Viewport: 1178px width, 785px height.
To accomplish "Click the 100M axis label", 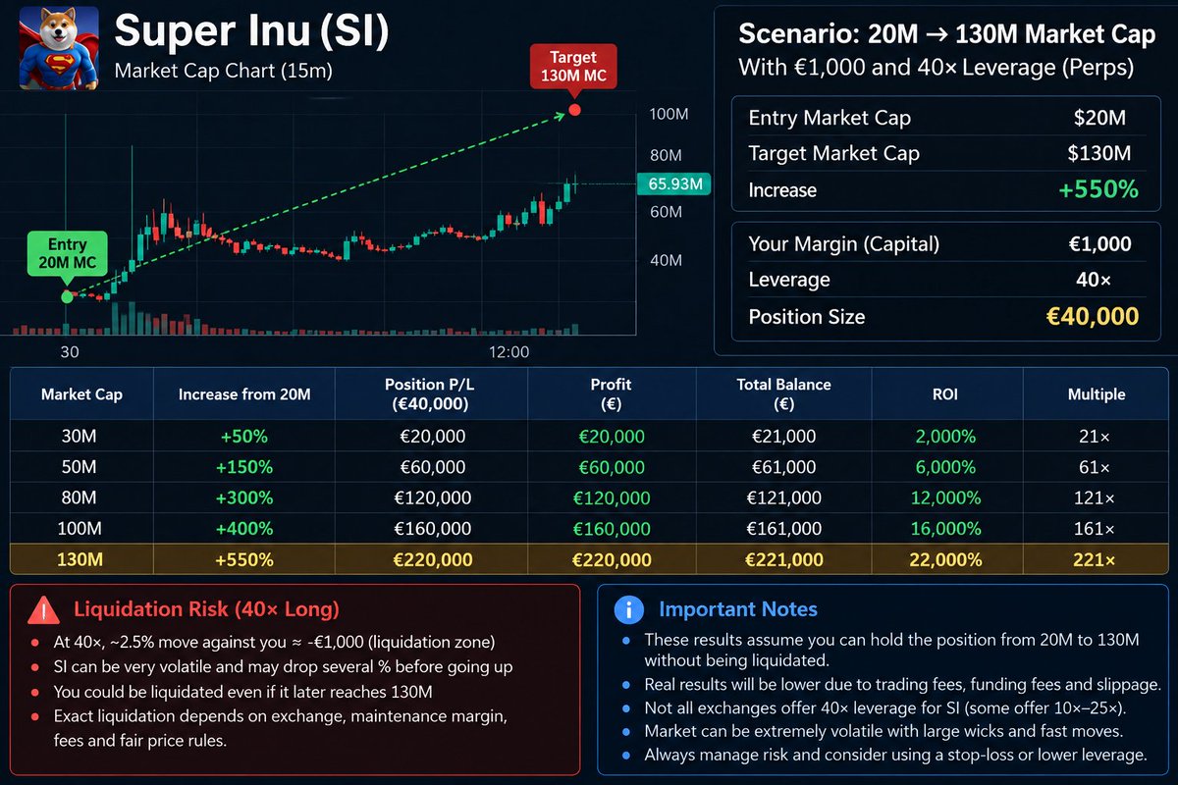I will (669, 115).
